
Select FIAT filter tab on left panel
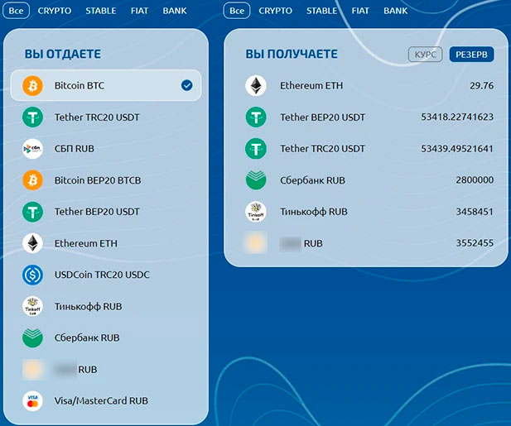(x=140, y=11)
